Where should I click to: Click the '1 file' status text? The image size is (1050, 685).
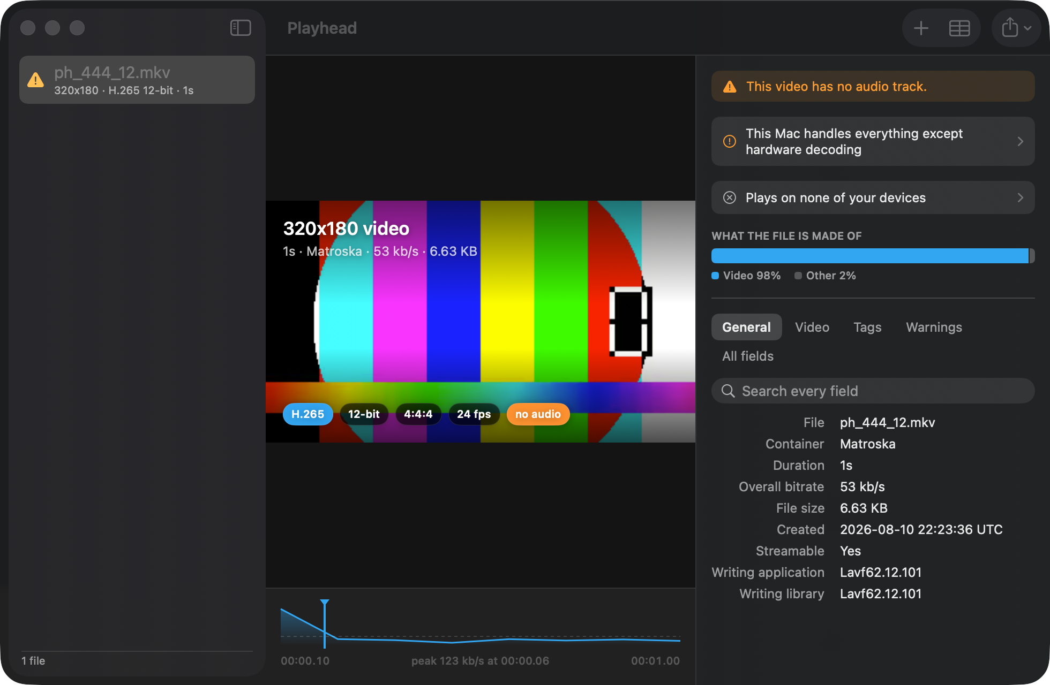tap(33, 661)
